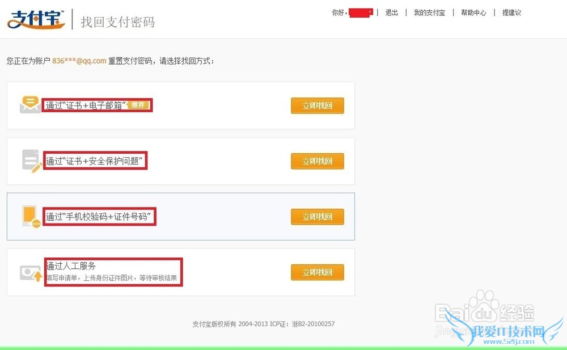Click the 找回支付密码 page title

pos(118,22)
